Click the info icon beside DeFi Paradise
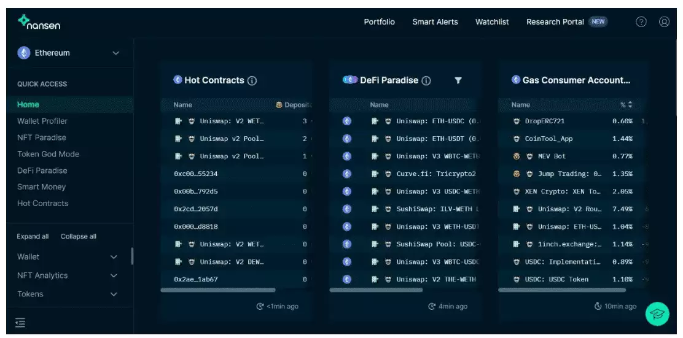 426,81
